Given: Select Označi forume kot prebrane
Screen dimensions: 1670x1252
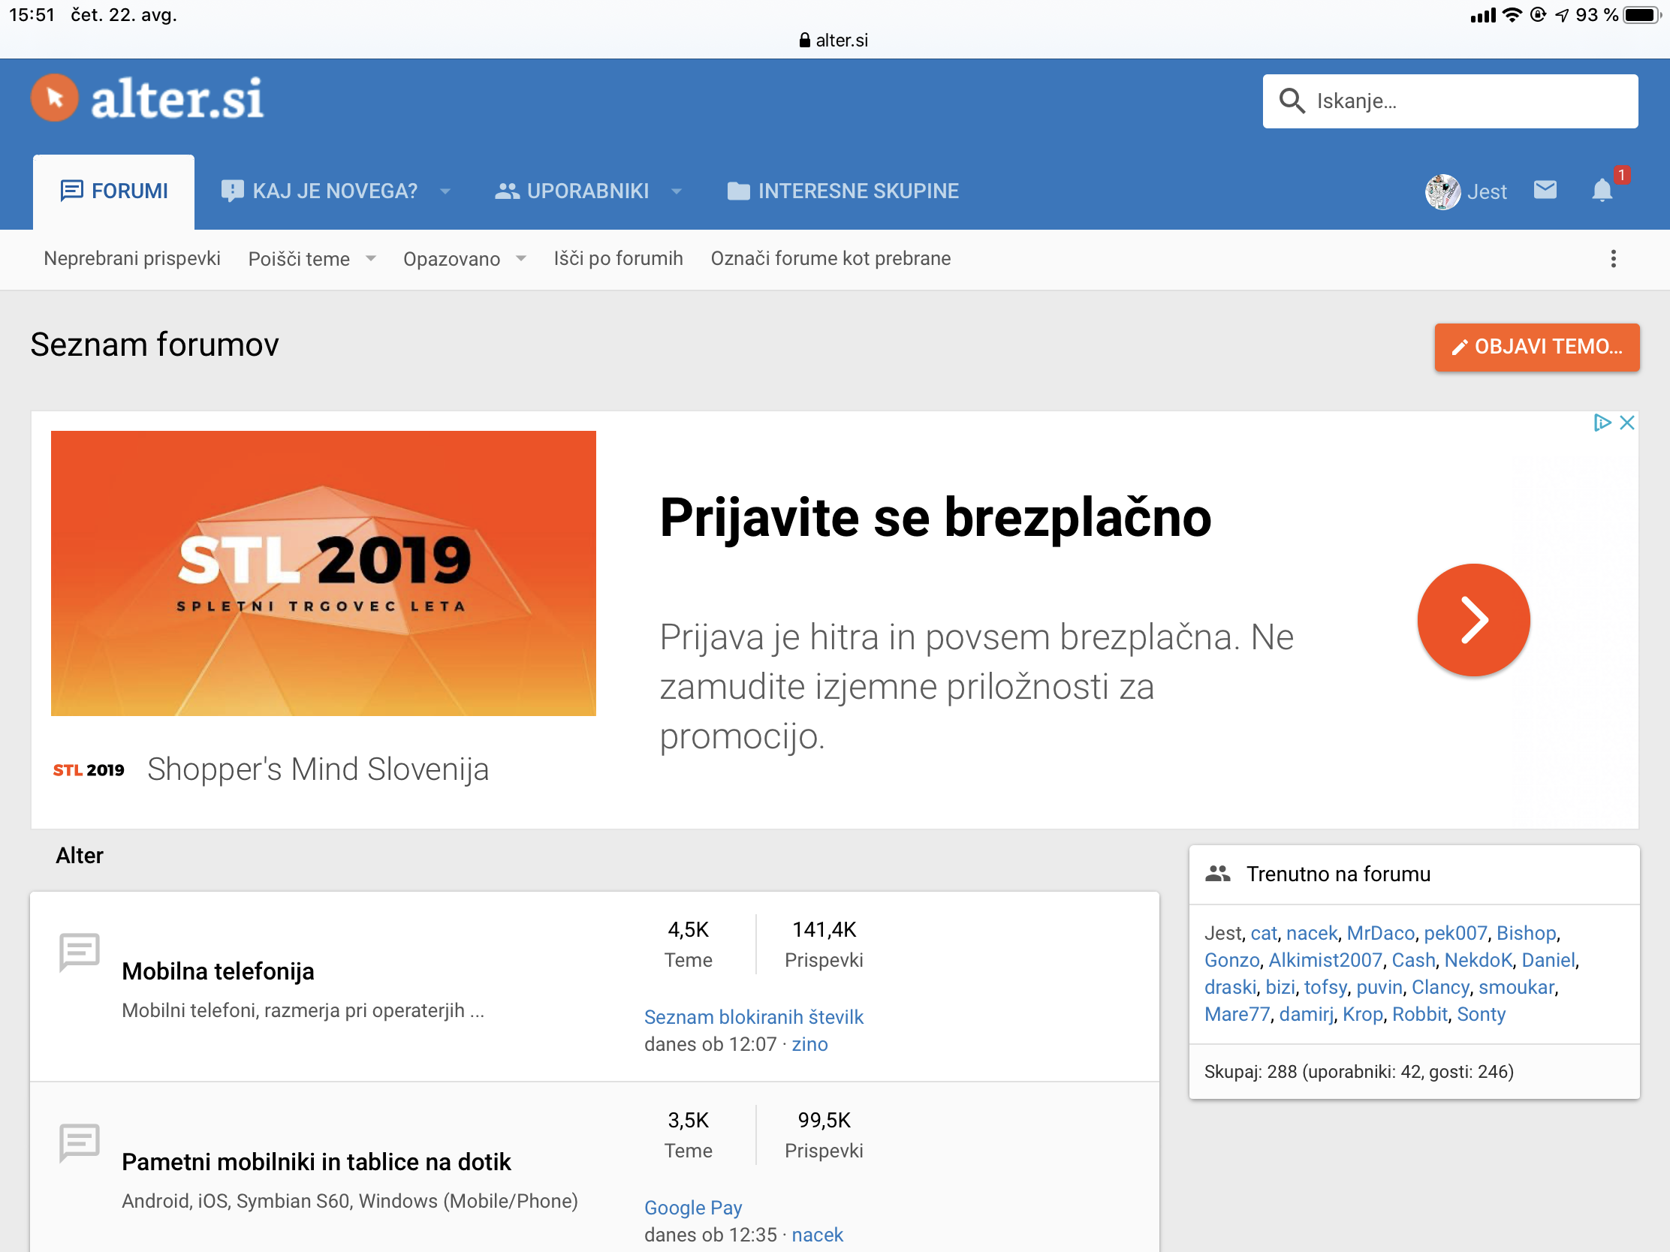Looking at the screenshot, I should [830, 259].
